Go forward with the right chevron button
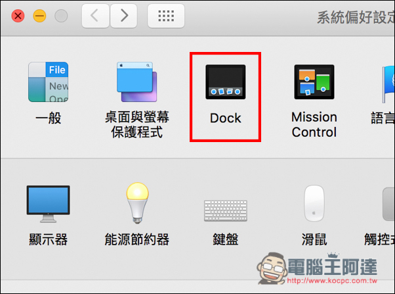This screenshot has width=395, height=294. tap(124, 16)
